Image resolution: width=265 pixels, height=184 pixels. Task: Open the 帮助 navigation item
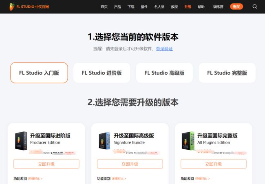(x=201, y=7)
